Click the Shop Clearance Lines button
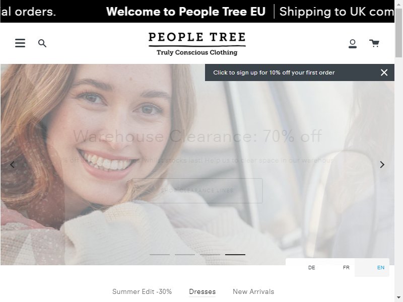Screen dimensions: 403x302 [x=197, y=191]
